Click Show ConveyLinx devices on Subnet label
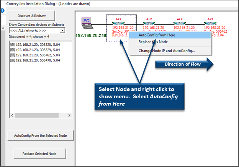This screenshot has width=239, height=167. click(x=36, y=25)
